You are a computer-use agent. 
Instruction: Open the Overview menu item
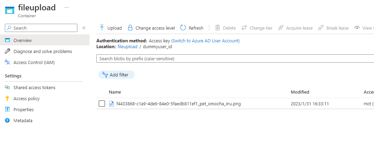pos(45,40)
